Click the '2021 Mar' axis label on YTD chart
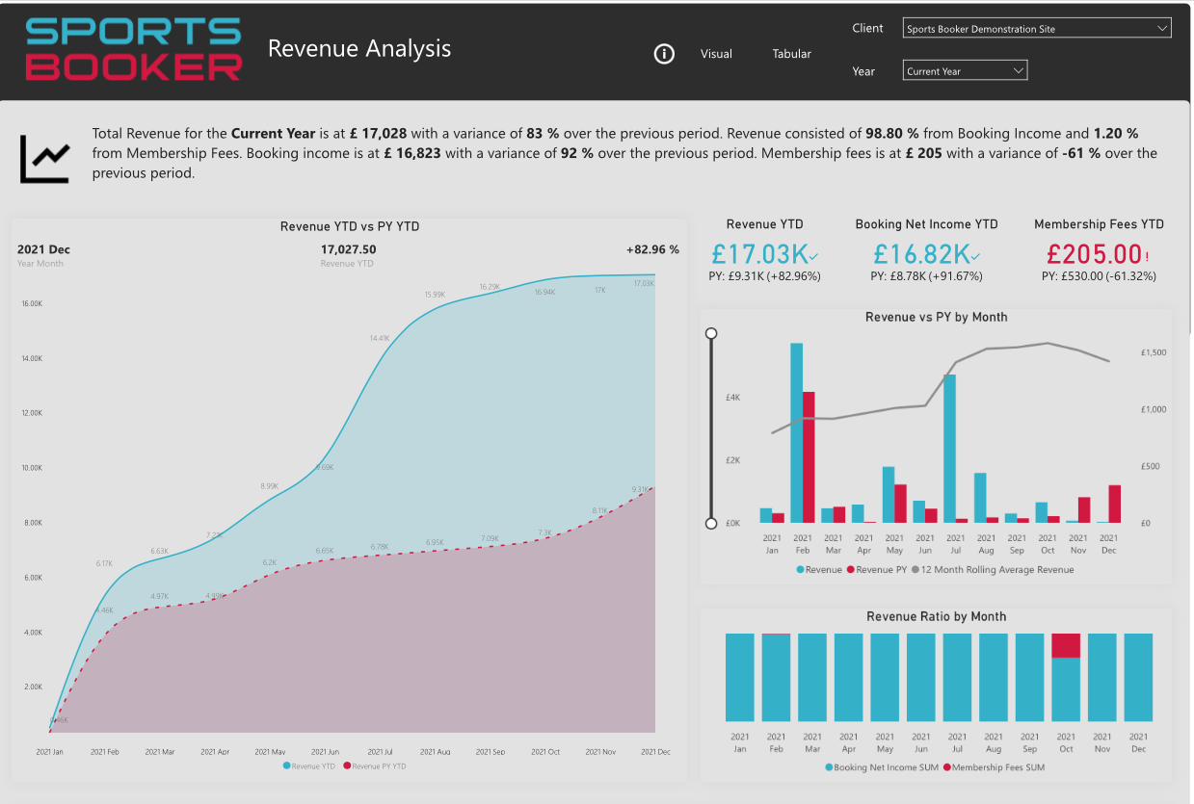Screen dimensions: 1194x804 (159, 752)
